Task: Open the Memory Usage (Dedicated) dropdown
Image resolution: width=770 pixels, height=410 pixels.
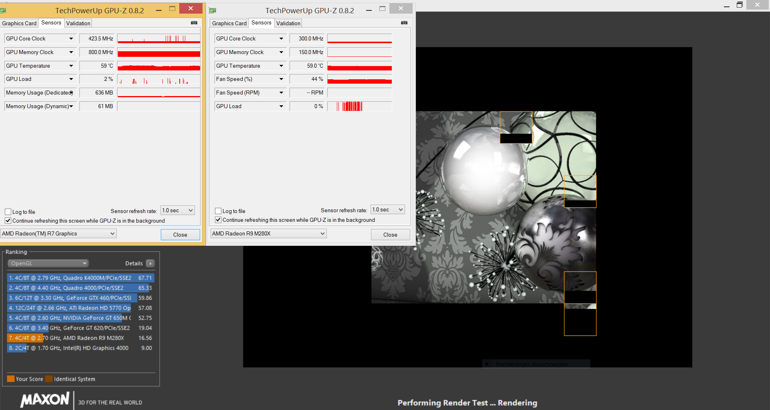Action: point(71,93)
